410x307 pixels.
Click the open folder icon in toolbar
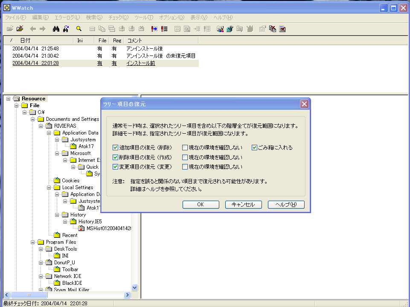tap(10, 29)
